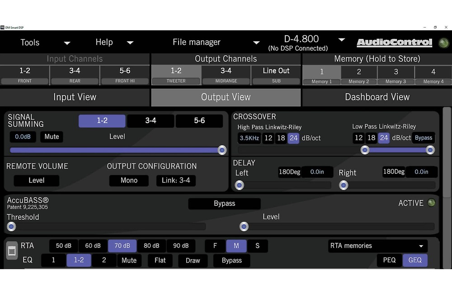Bypass the low pass crossover
Viewport: 452px width, 294px height.
[424, 138]
